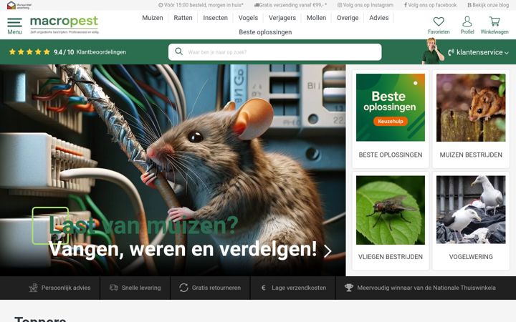Click the customer service agent picture
Viewport: 516px width, 322px height.
432,51
